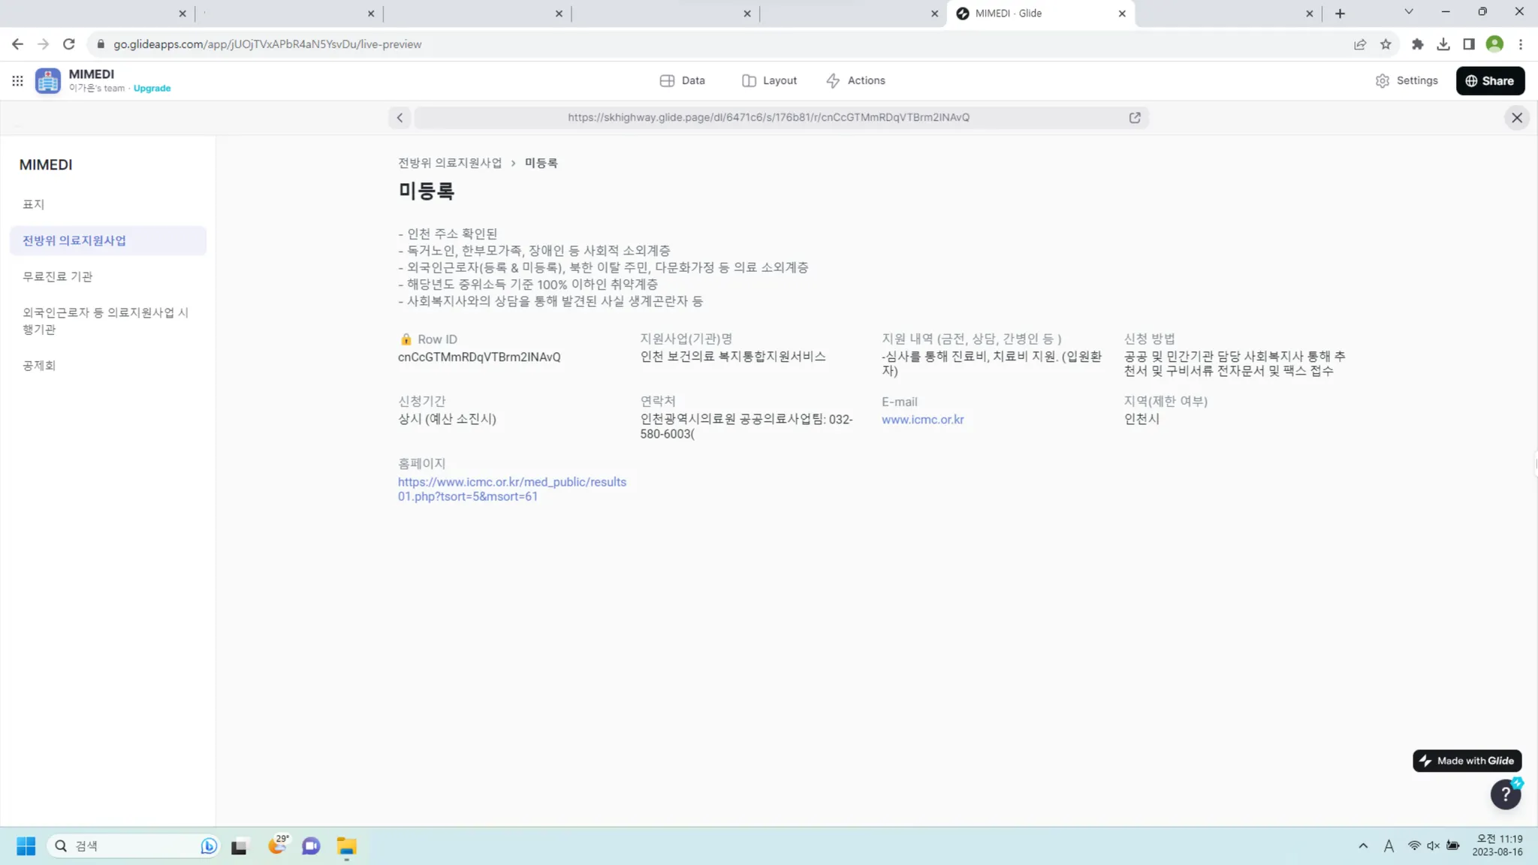Viewport: 1538px width, 865px height.
Task: Expand Chrome tab search dropdown arrow
Action: 1409,12
